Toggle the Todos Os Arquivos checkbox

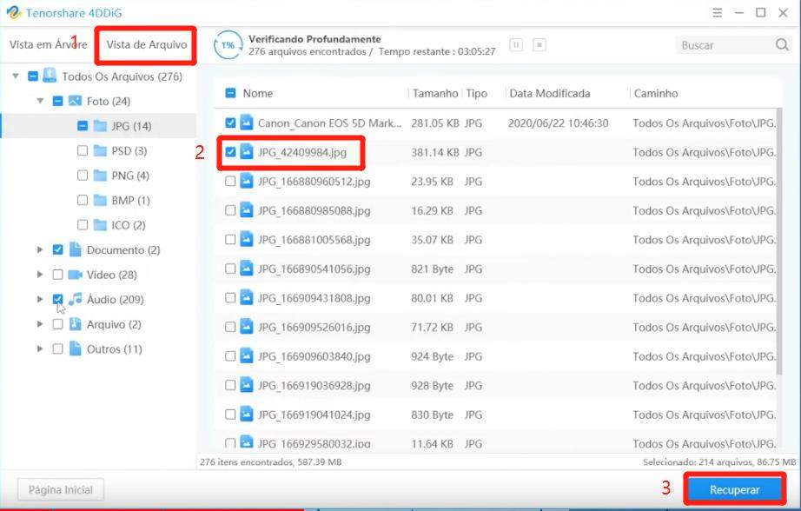tap(33, 76)
